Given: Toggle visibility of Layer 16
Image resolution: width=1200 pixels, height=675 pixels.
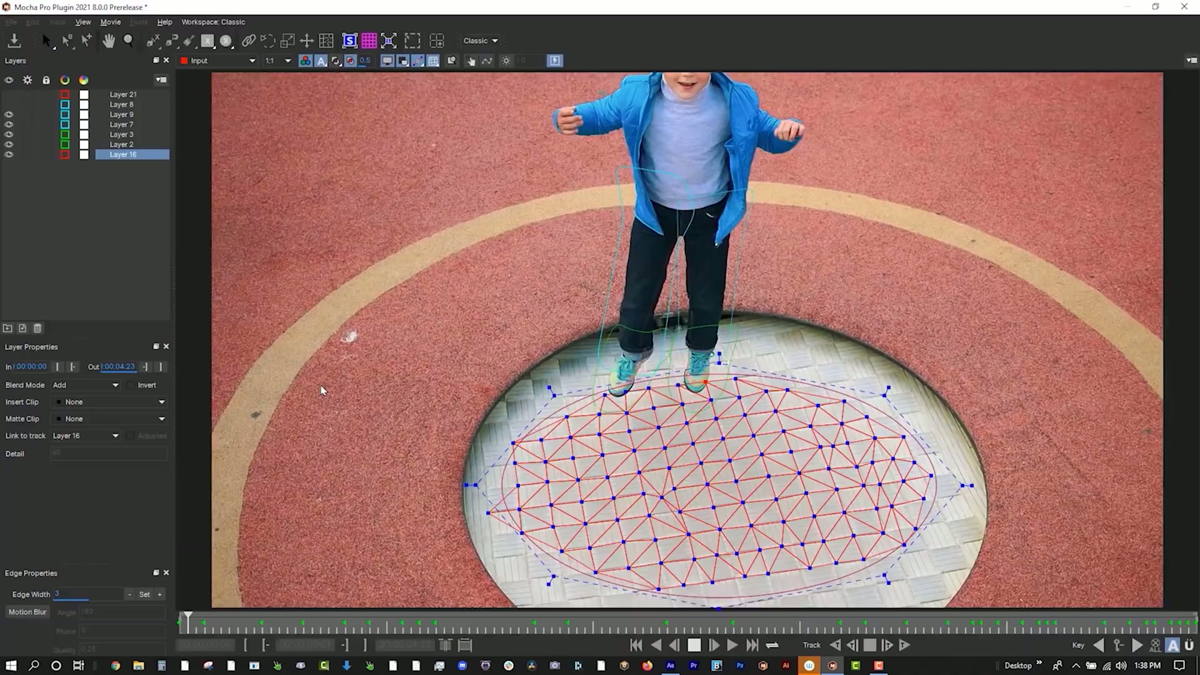Looking at the screenshot, I should pos(9,154).
